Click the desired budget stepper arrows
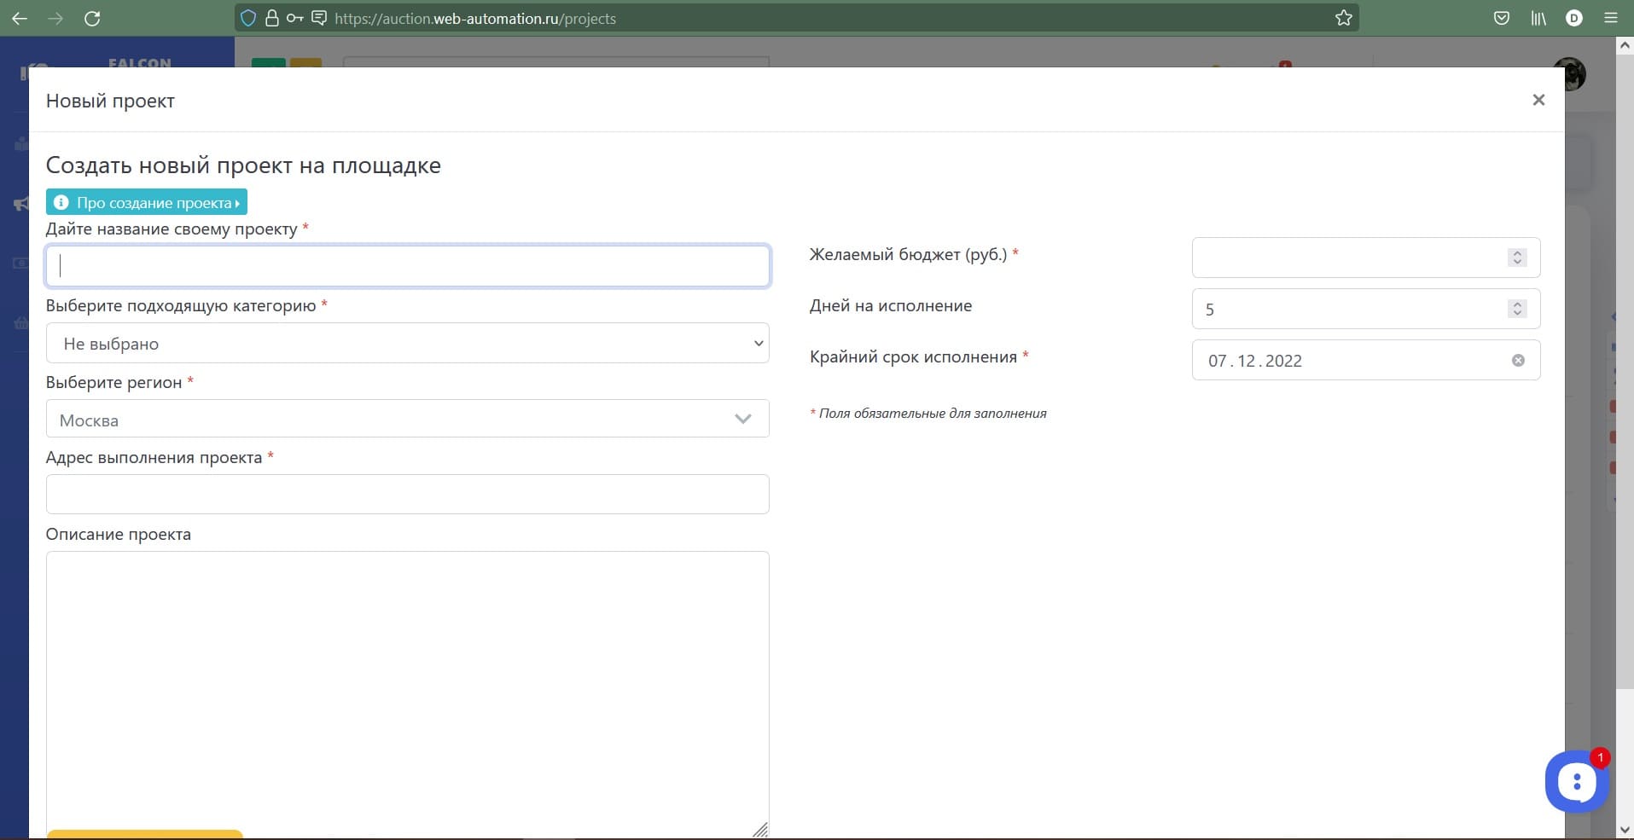 coord(1516,258)
